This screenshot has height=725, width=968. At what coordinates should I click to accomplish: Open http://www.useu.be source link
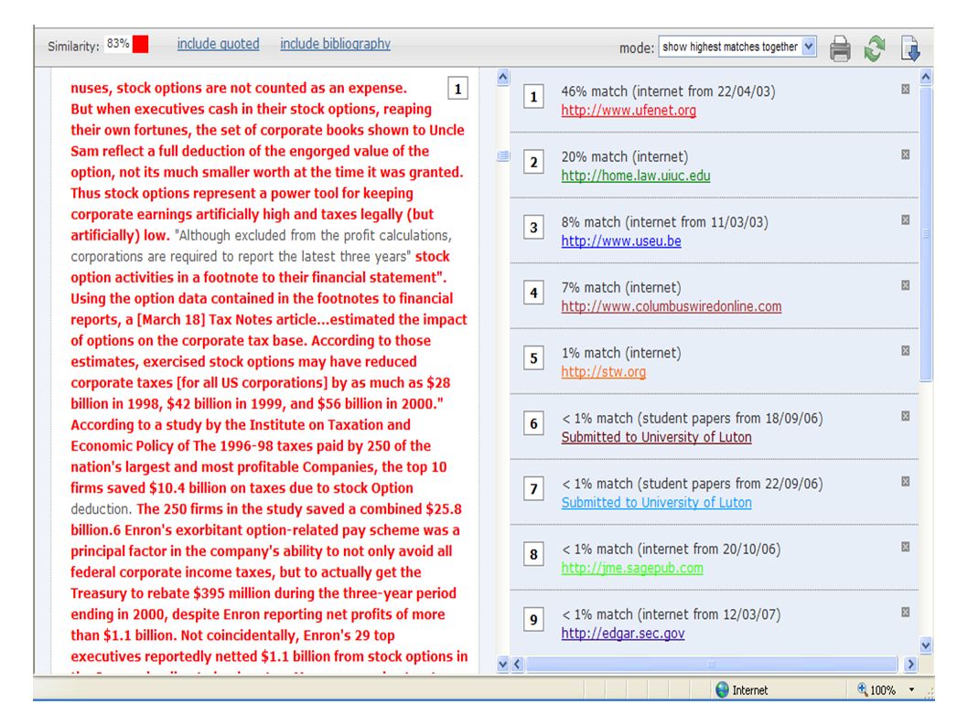(621, 241)
